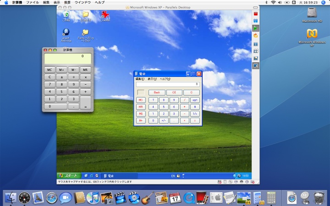Launch iMovie from the Dock
The height and width of the screenshot is (206, 330).
click(120, 198)
